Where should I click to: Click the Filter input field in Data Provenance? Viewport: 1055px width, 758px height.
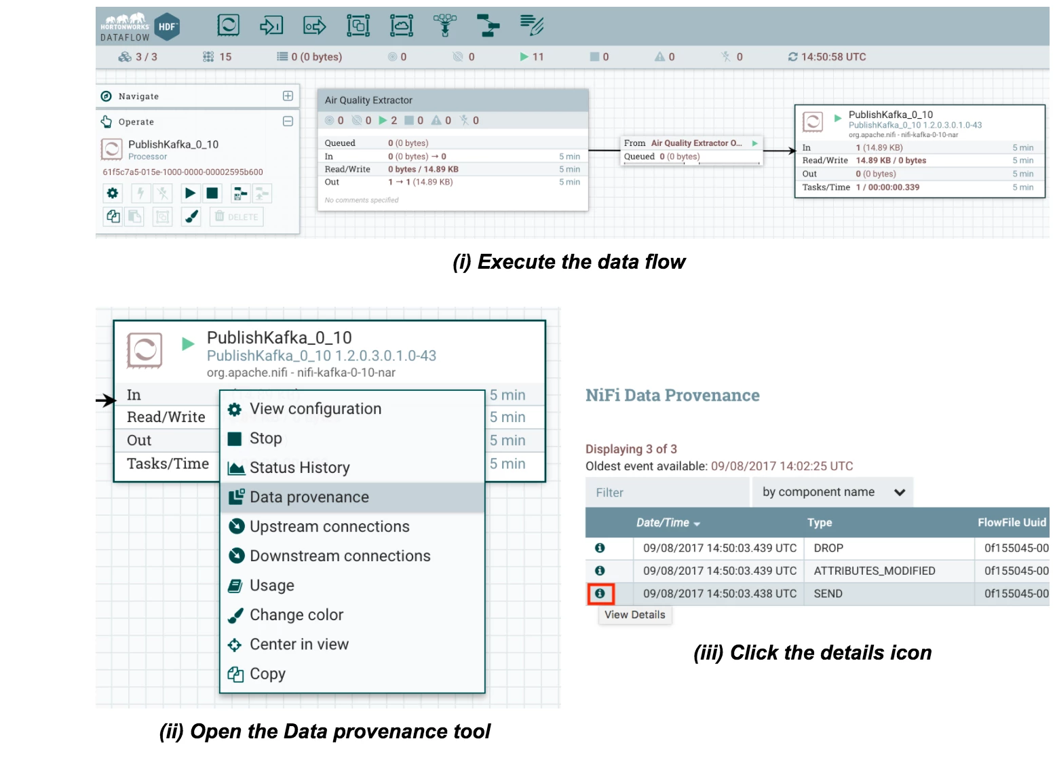coord(668,493)
